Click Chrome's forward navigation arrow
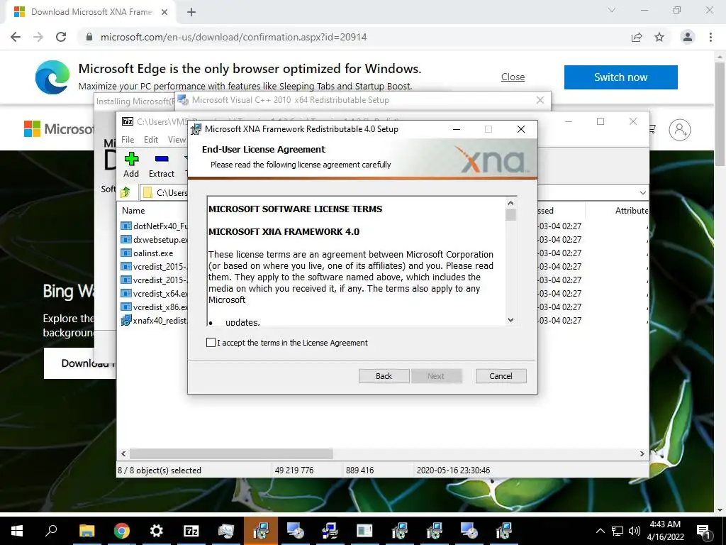 pos(38,37)
